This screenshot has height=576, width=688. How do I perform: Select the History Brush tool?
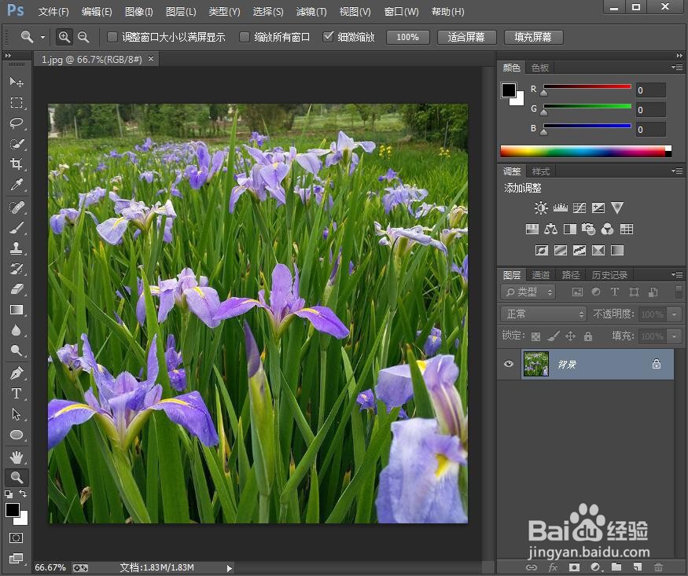click(x=17, y=269)
